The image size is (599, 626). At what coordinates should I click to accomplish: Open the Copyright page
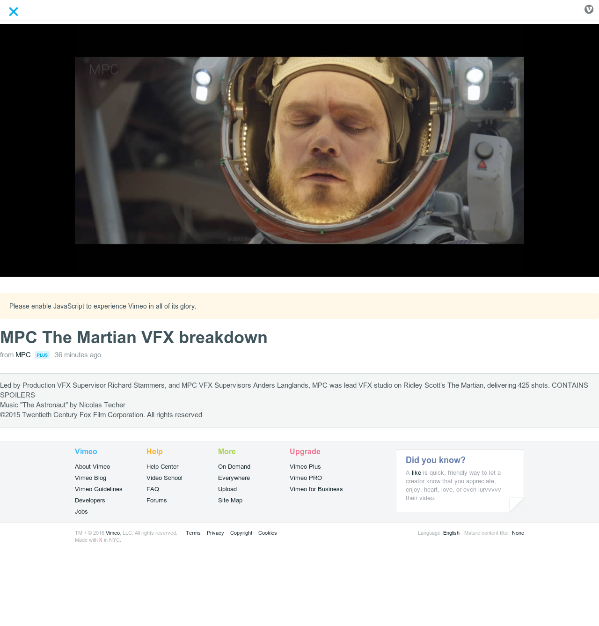point(241,533)
